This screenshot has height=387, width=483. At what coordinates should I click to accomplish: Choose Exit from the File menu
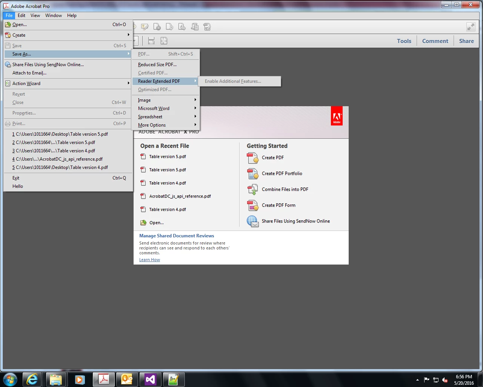click(68, 178)
